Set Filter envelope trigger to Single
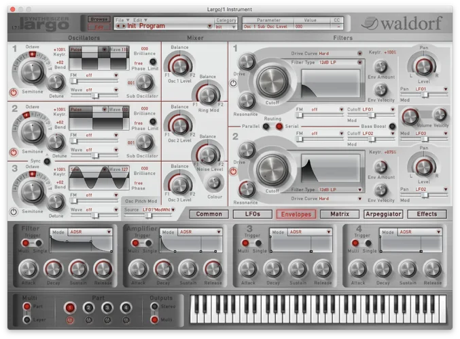The width and height of the screenshot is (460, 339). point(39,243)
